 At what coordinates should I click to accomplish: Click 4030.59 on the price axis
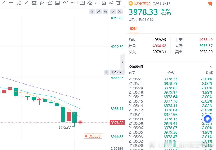(117, 47)
